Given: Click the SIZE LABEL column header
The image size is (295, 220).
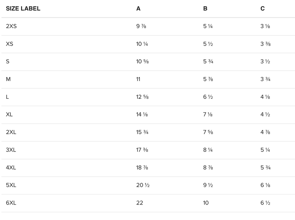Looking at the screenshot, I should (x=23, y=9).
